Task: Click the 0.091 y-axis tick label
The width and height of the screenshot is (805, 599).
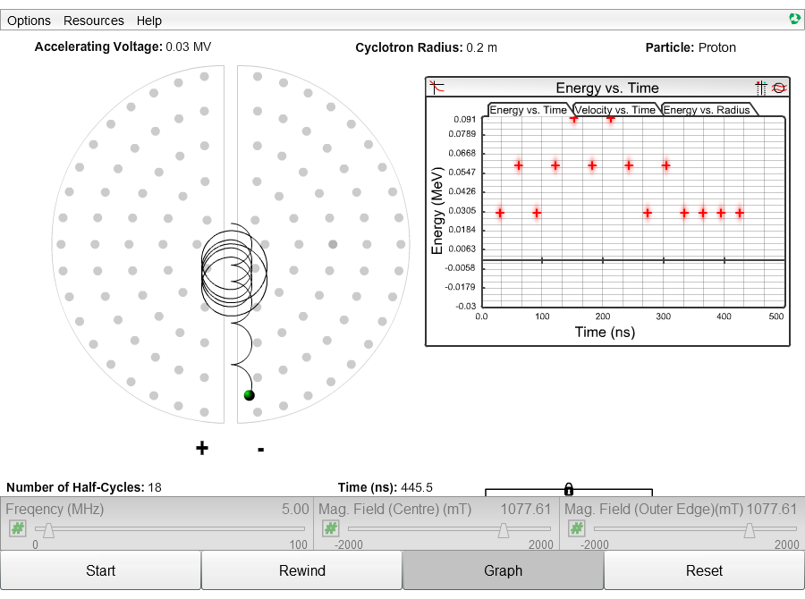Action: tap(464, 119)
